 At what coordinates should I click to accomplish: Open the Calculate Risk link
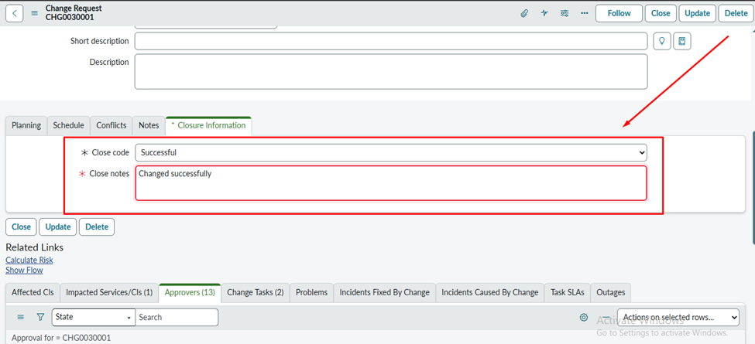pos(29,260)
